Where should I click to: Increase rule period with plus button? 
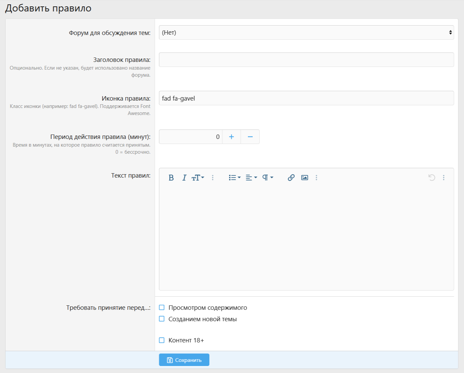tap(231, 137)
